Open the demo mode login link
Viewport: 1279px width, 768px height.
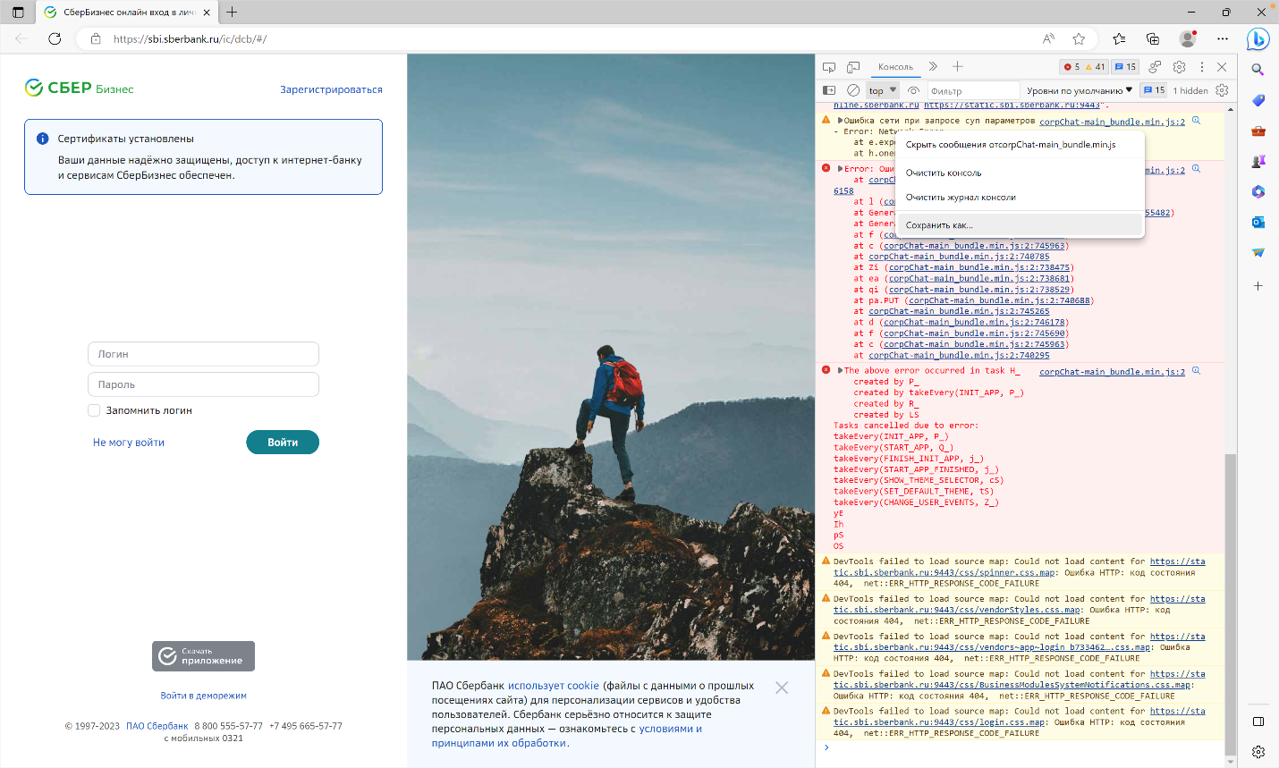(x=203, y=696)
